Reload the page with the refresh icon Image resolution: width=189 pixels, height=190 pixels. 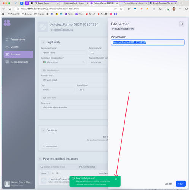point(10,9)
